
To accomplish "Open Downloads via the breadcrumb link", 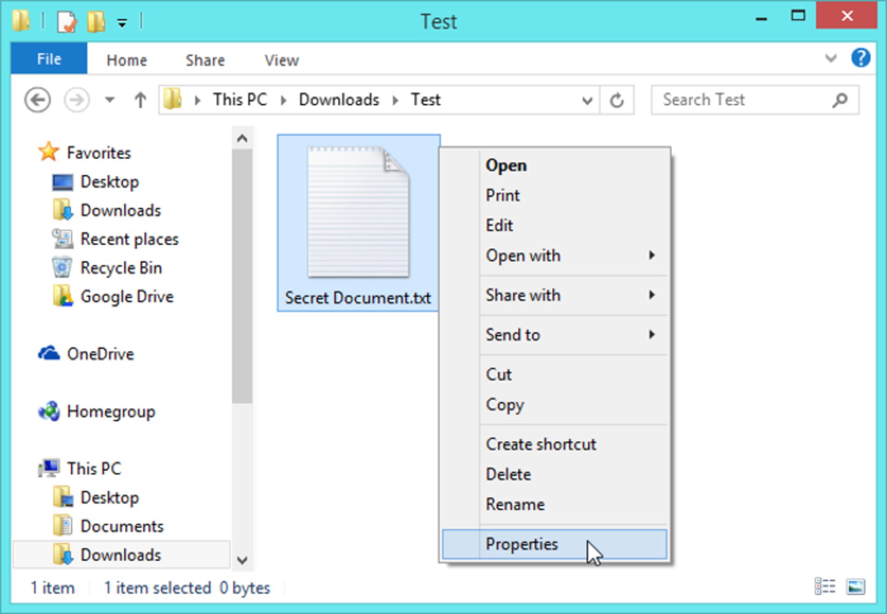I will 339,99.
